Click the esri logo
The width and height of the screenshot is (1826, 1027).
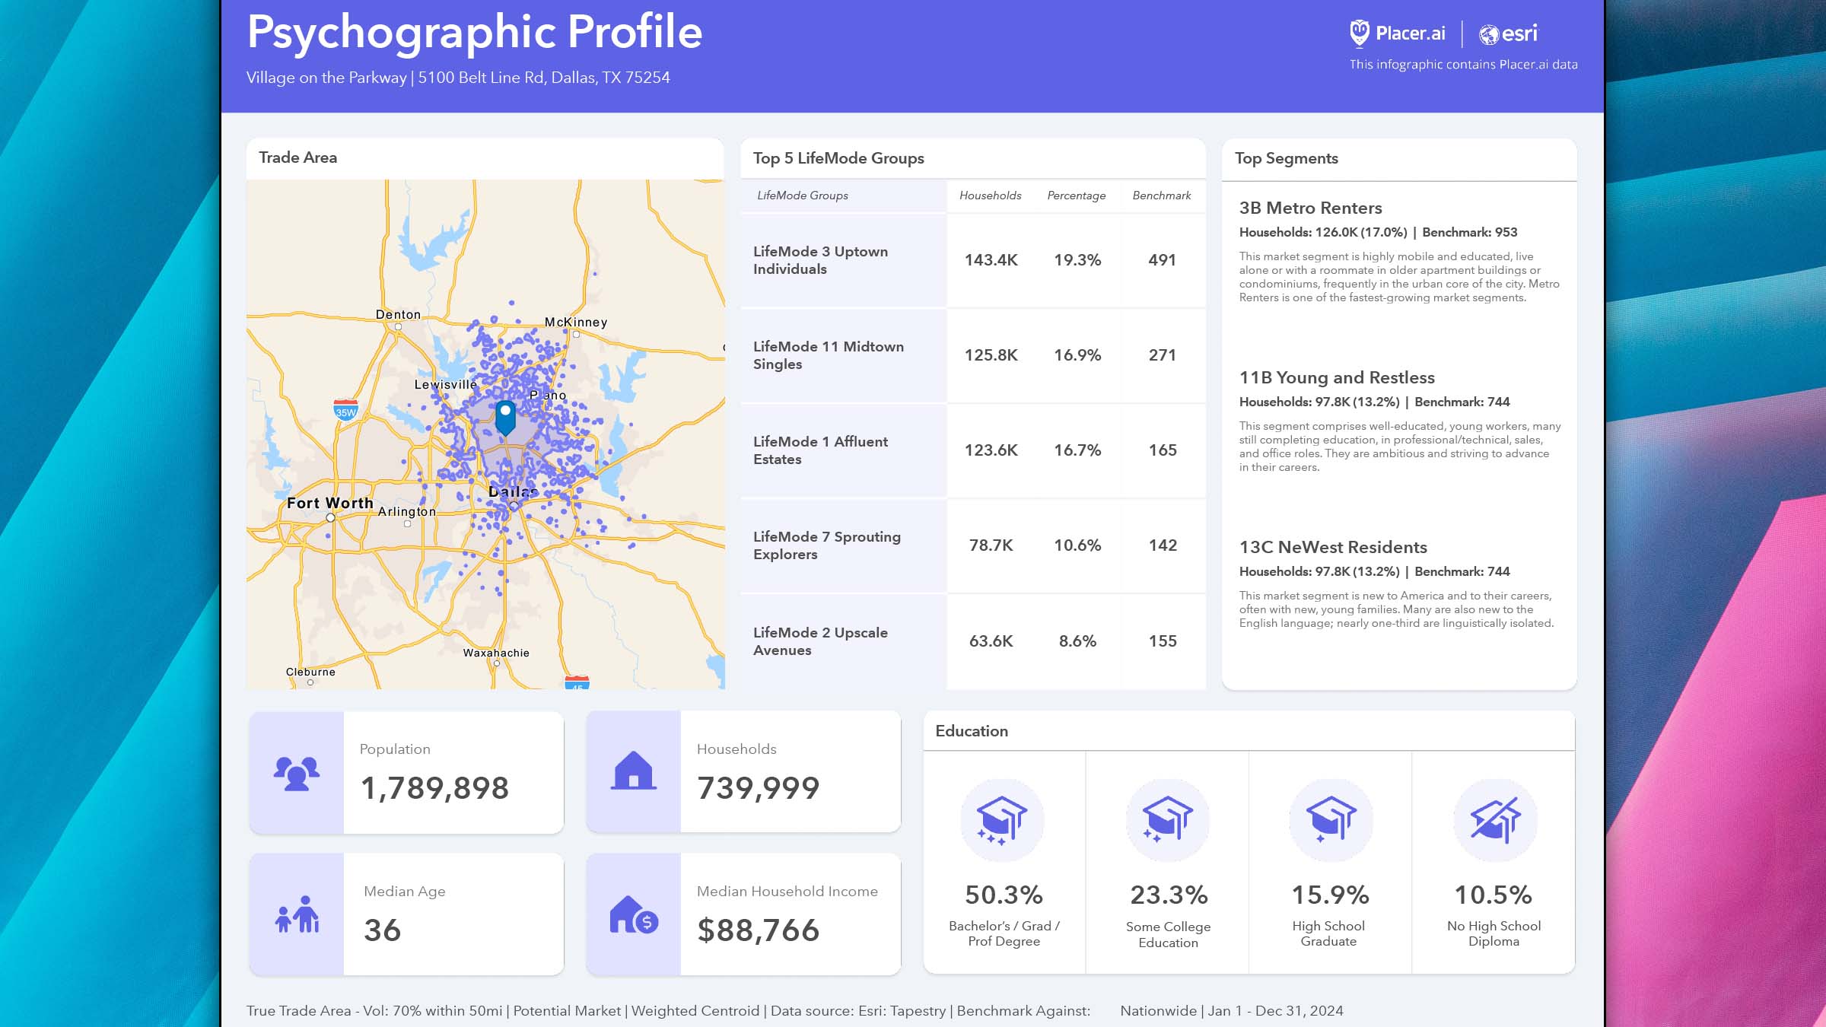pyautogui.click(x=1508, y=33)
